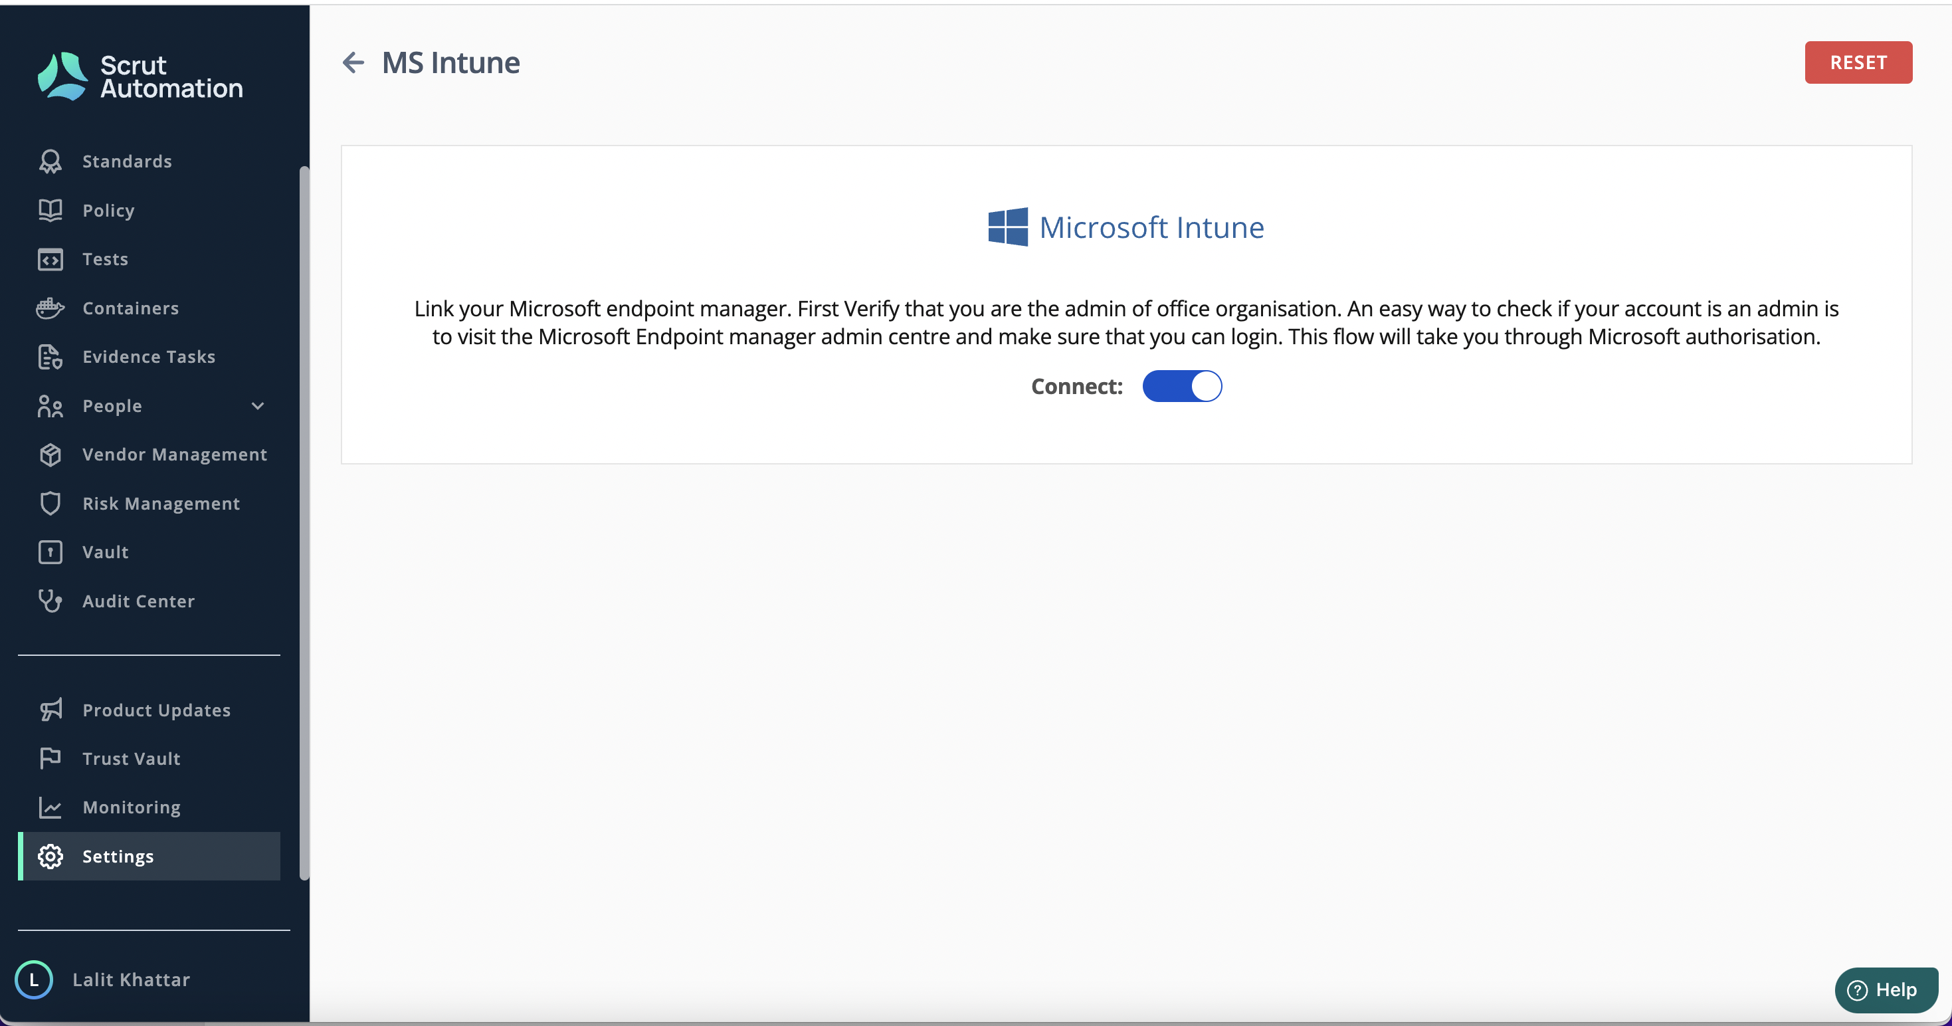
Task: Click the MS Intune page title
Action: point(451,62)
